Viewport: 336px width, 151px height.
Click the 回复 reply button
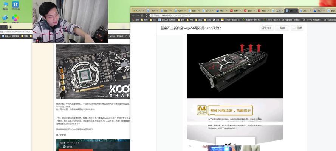pos(297,28)
